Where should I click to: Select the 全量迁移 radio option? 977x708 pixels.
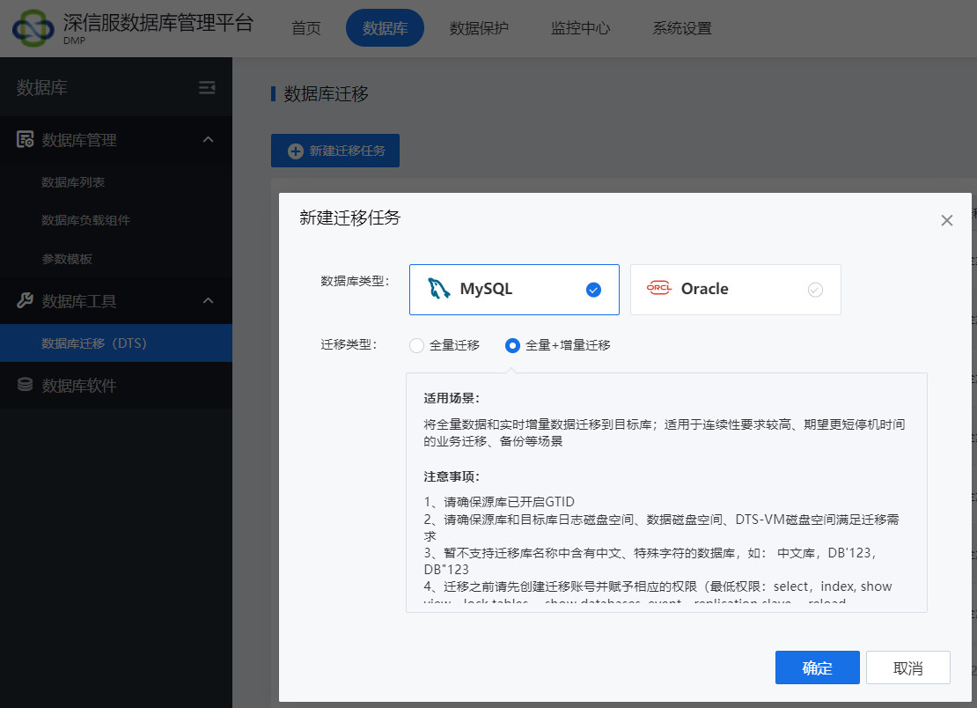tap(416, 345)
